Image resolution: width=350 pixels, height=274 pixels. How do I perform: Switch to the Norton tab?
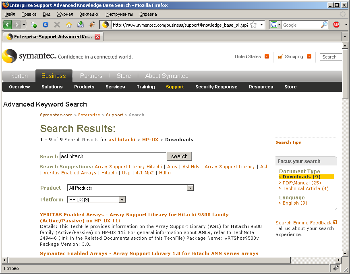point(19,76)
